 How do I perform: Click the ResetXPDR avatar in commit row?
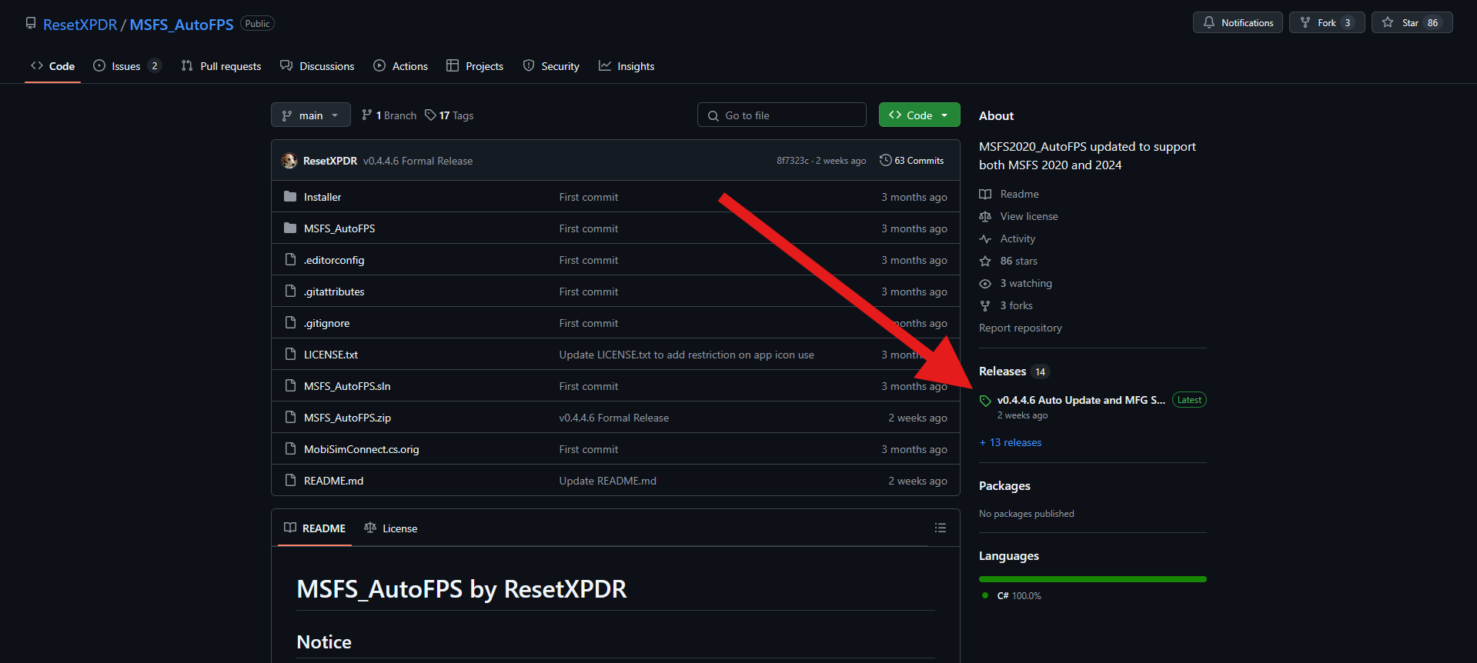289,161
